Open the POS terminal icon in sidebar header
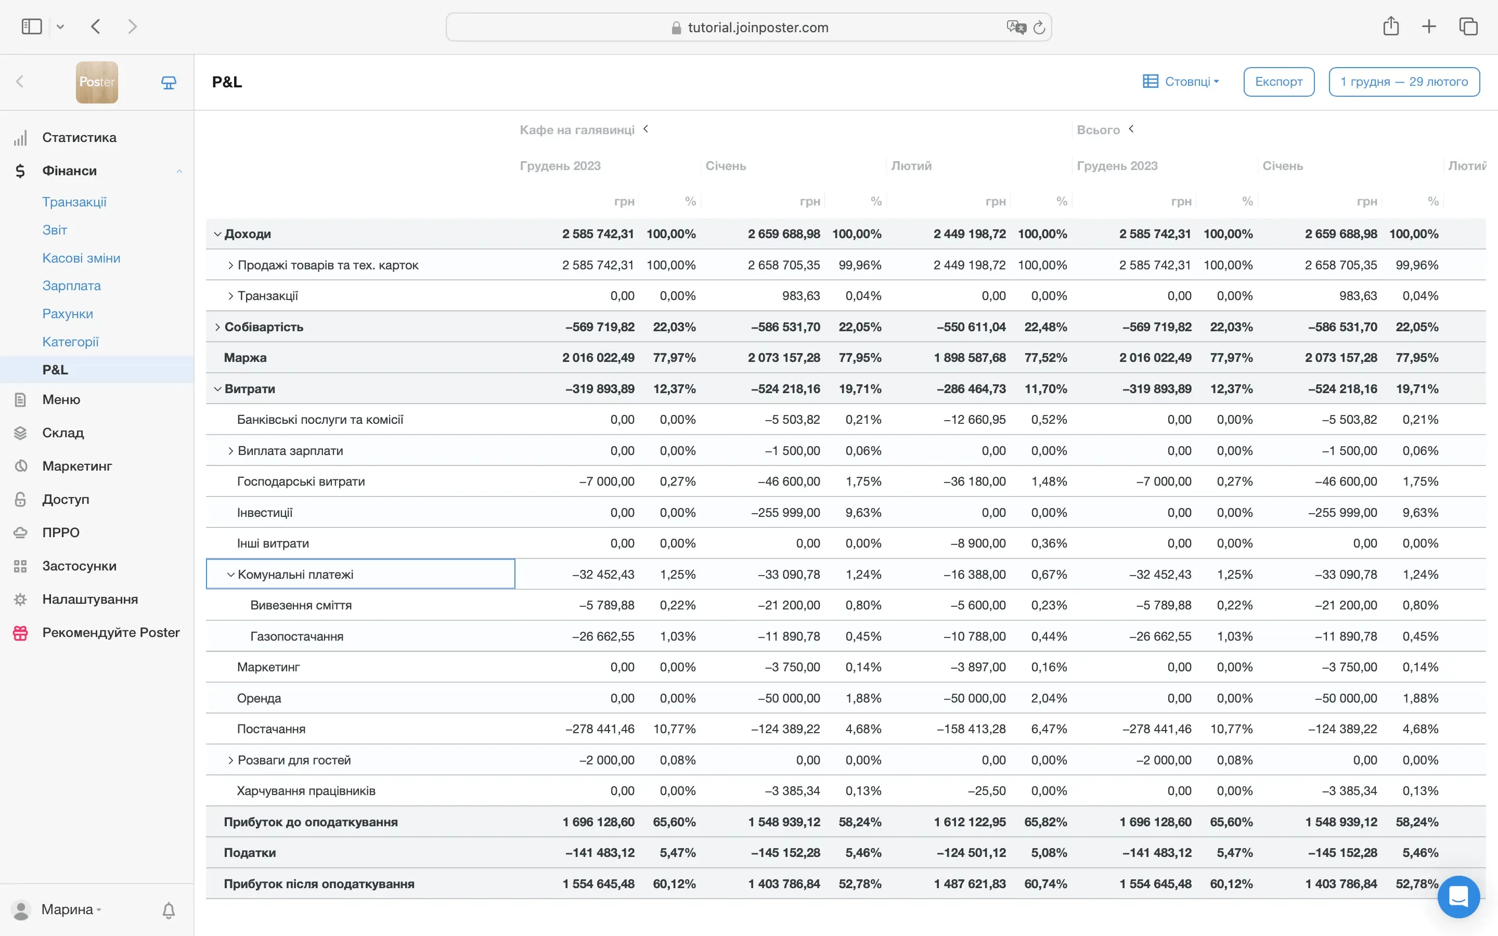 (169, 82)
